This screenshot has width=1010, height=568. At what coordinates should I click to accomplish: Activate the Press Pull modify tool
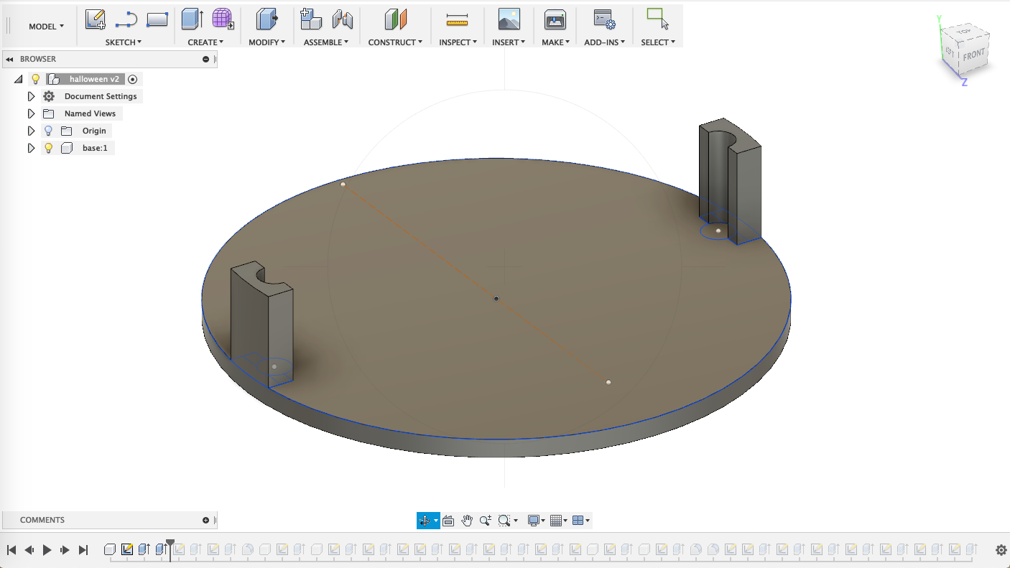[267, 19]
